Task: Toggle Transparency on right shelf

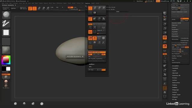Action: click(165, 84)
